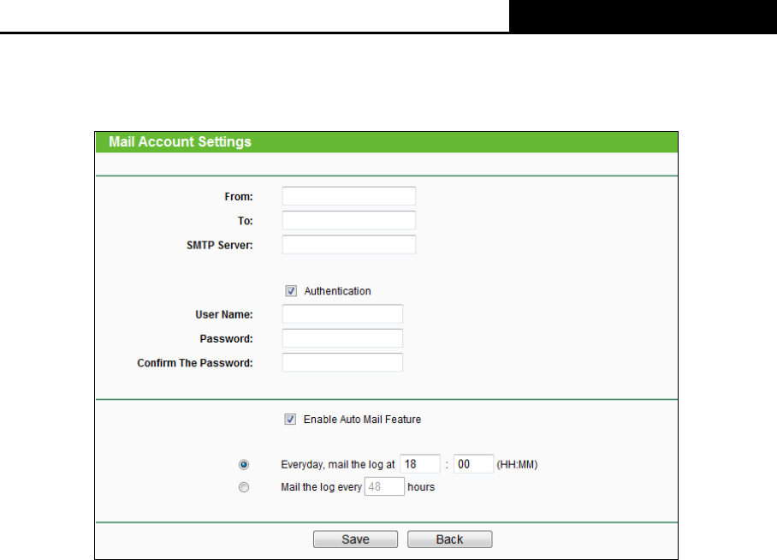Choose the Mail the log every hours radio
The image size is (777, 560).
pos(244,487)
